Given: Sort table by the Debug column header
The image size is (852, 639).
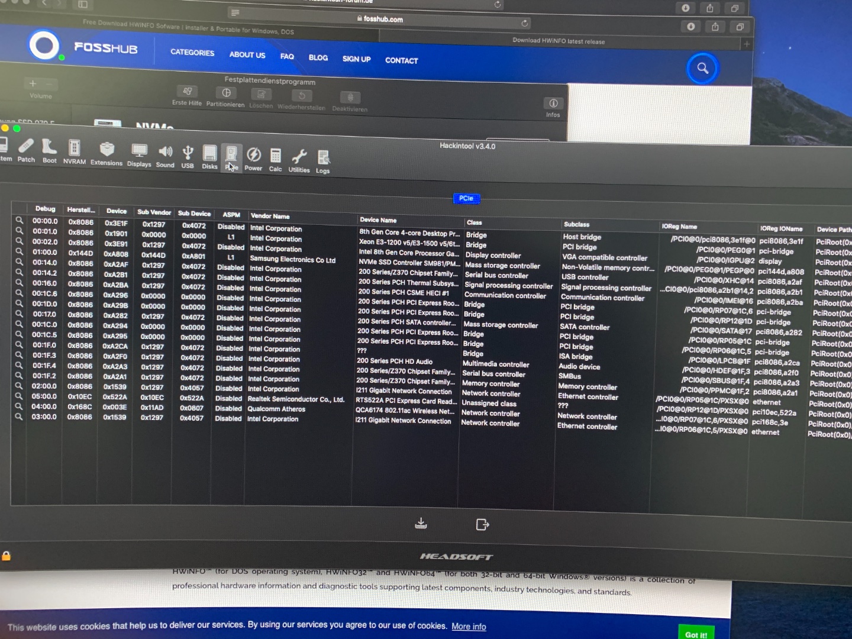Looking at the screenshot, I should coord(45,208).
